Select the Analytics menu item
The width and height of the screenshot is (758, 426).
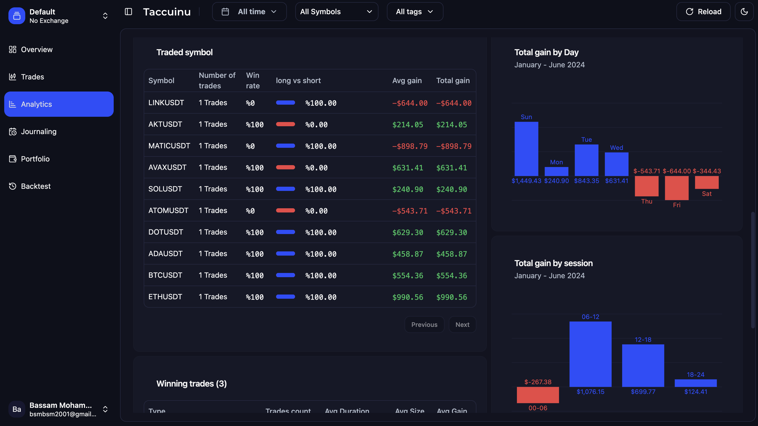tap(59, 104)
